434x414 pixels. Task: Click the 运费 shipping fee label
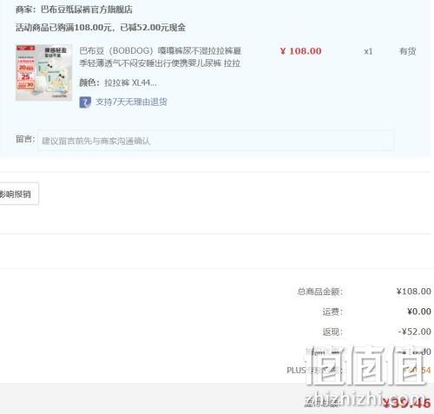(x=332, y=312)
